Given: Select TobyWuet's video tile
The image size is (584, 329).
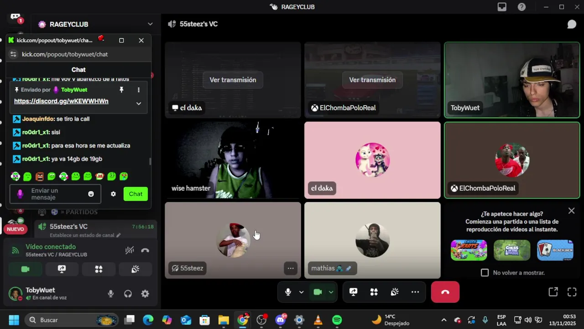Looking at the screenshot, I should click(x=512, y=80).
